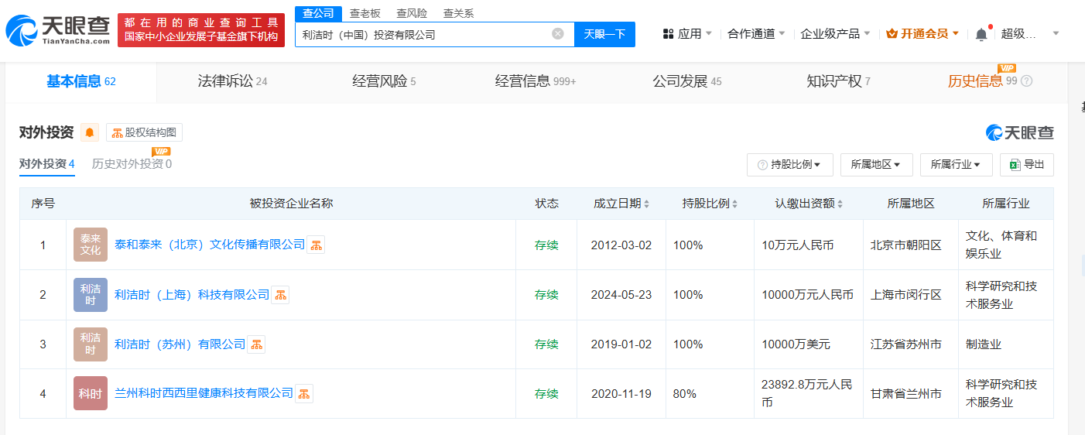The width and height of the screenshot is (1085, 435).
Task: Click the orange alert bell beside 对外投资
Action: click(x=90, y=132)
